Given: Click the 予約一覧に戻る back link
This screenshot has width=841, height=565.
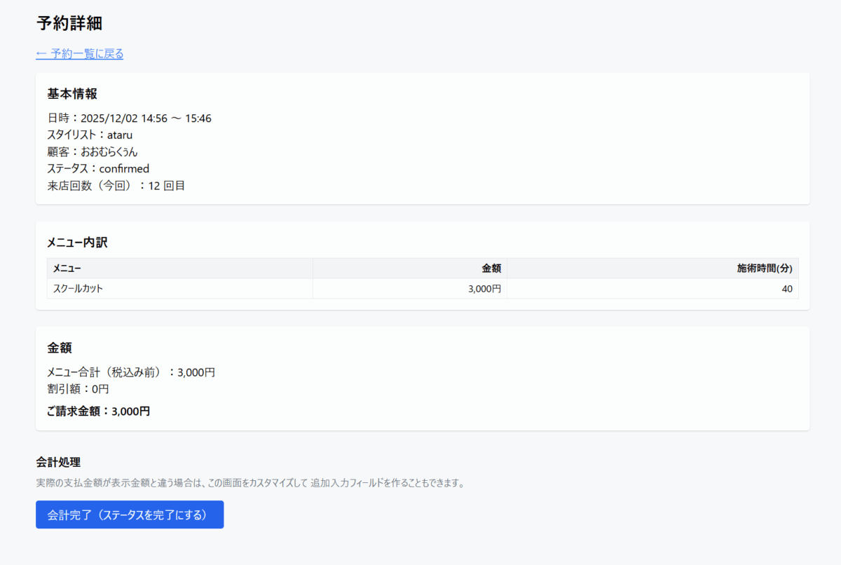Looking at the screenshot, I should pos(80,54).
